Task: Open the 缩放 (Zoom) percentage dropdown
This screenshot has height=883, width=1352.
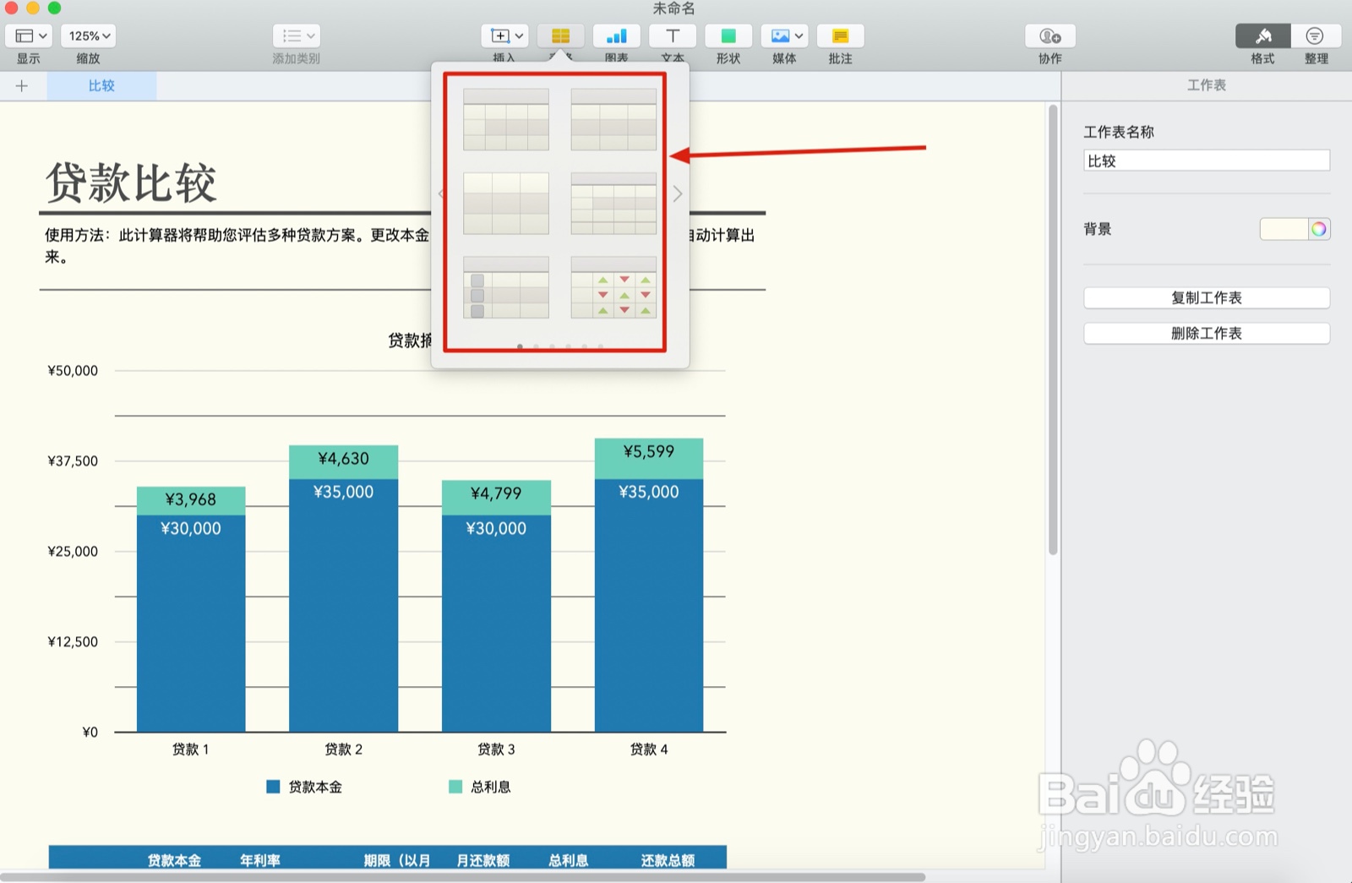Action: 88,36
